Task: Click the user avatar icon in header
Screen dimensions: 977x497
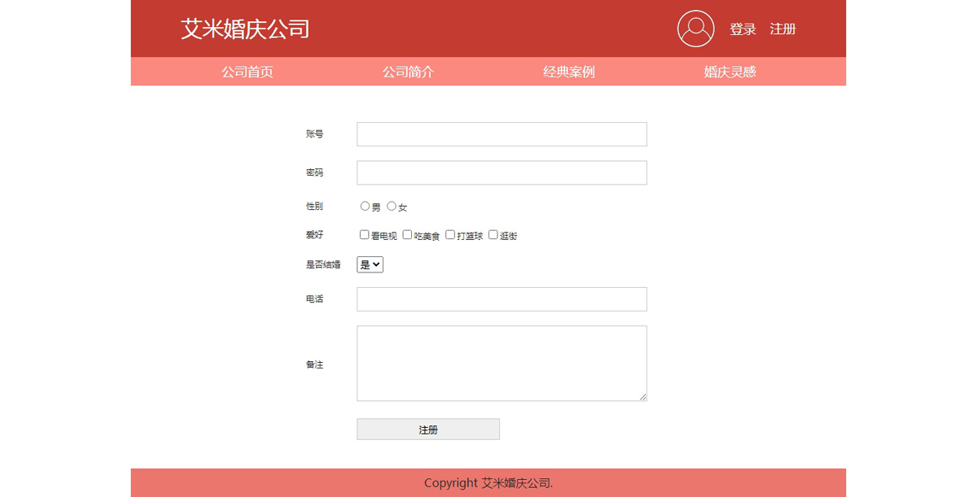Action: [x=695, y=28]
